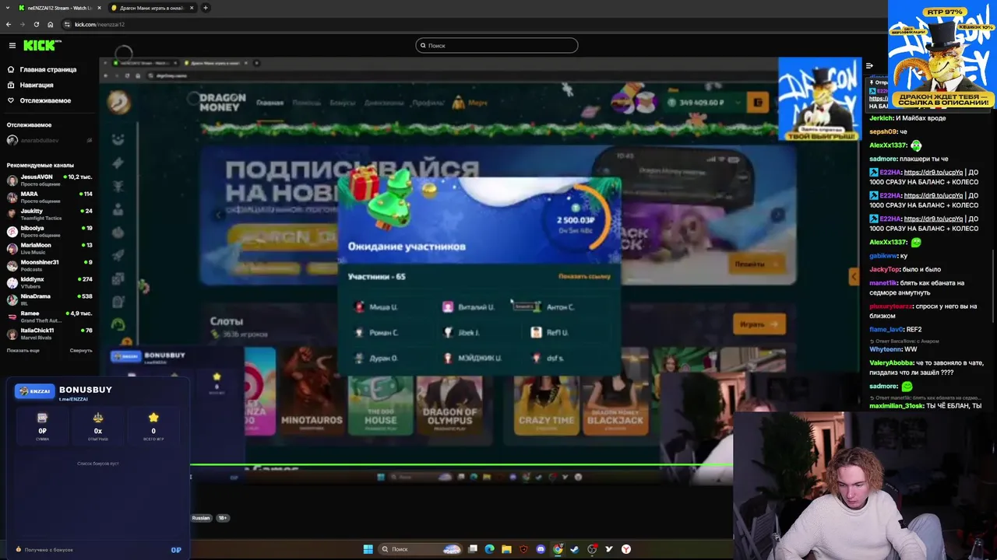Open recommended channel NinaDrama
The height and width of the screenshot is (560, 997).
click(50, 299)
